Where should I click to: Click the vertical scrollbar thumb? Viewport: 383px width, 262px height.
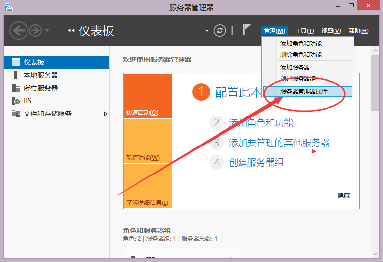[x=375, y=83]
